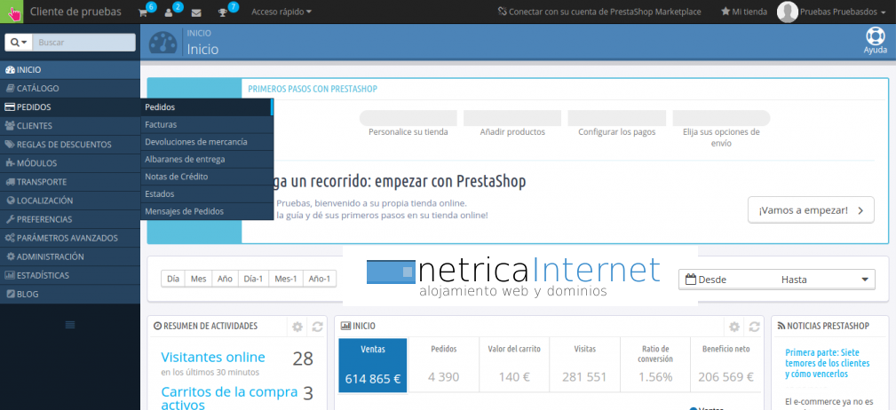Image resolution: width=896 pixels, height=410 pixels.
Task: Select the Mes date filter button
Action: click(x=198, y=279)
